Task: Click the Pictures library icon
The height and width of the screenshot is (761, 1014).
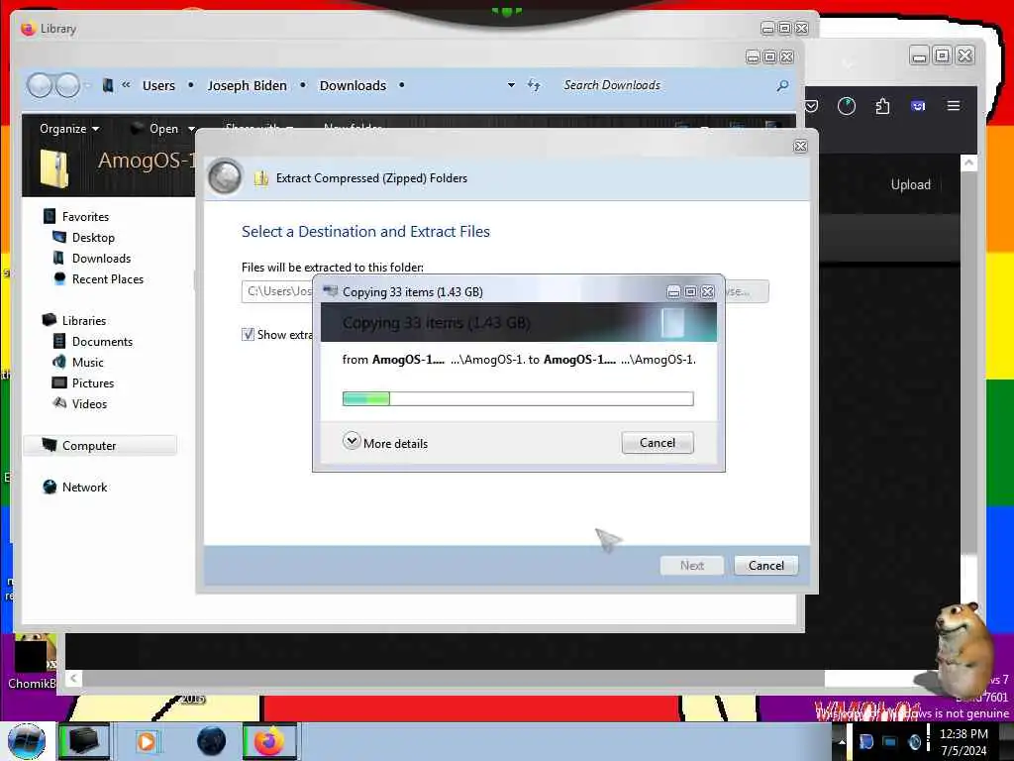Action: point(58,382)
